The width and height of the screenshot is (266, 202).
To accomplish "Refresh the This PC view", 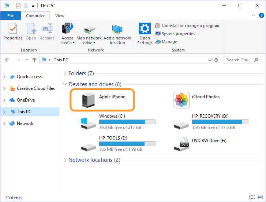I will tap(216, 60).
